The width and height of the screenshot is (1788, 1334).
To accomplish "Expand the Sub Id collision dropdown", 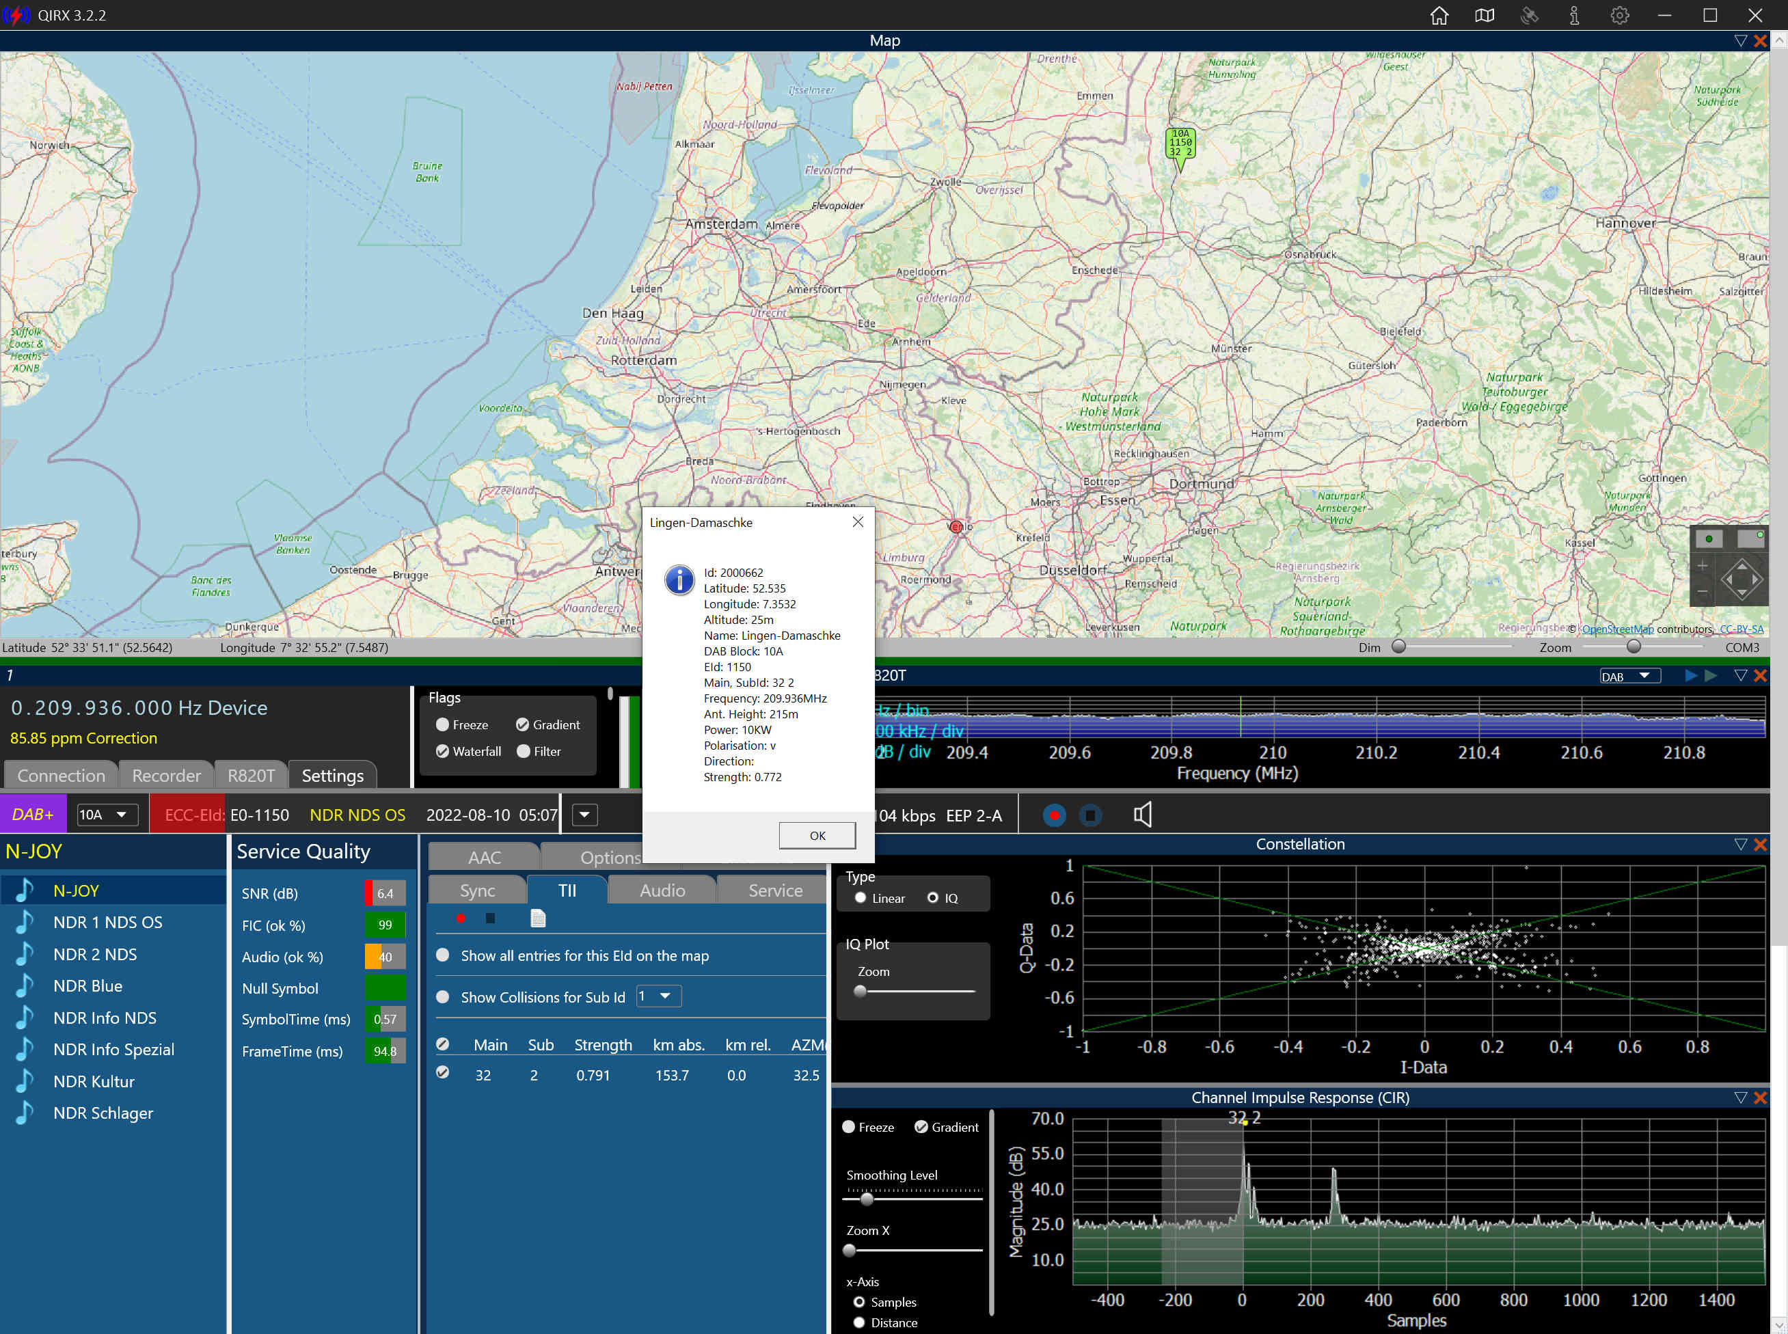I will (659, 996).
